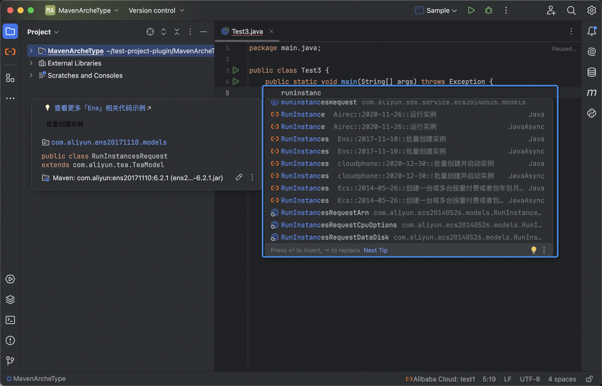Open the Services tool window icon
The image size is (602, 386).
pos(10,279)
